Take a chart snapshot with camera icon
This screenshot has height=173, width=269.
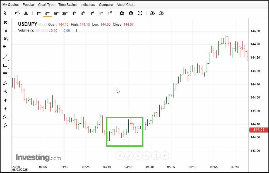[x=131, y=13]
